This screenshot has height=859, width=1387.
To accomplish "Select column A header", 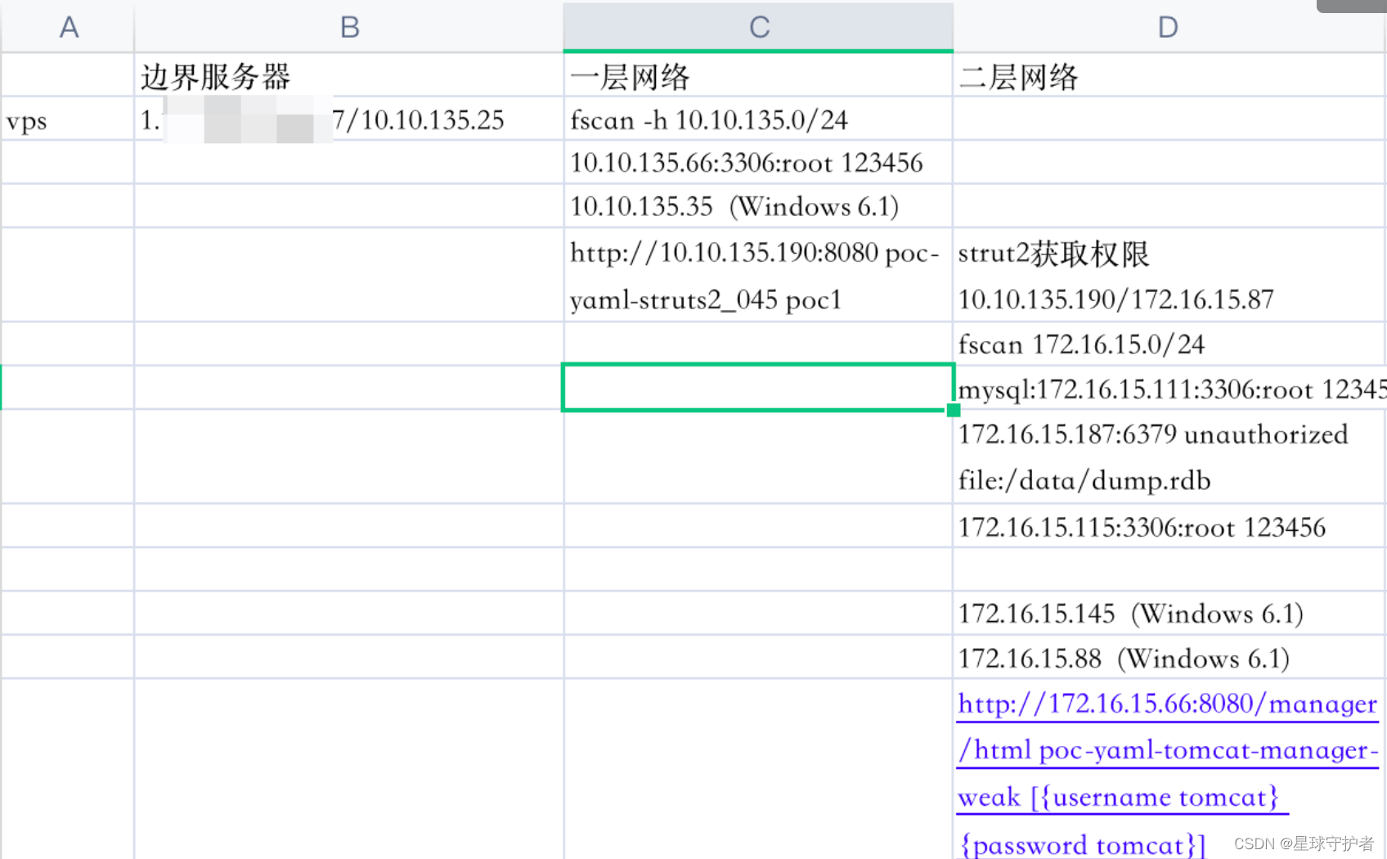I will [x=68, y=27].
